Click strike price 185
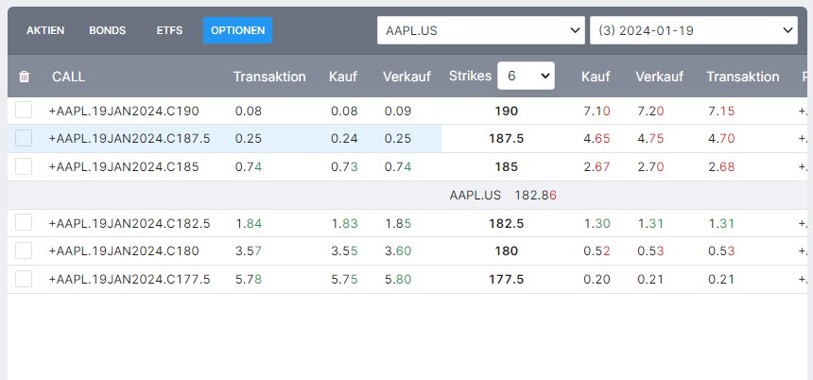 (x=506, y=167)
